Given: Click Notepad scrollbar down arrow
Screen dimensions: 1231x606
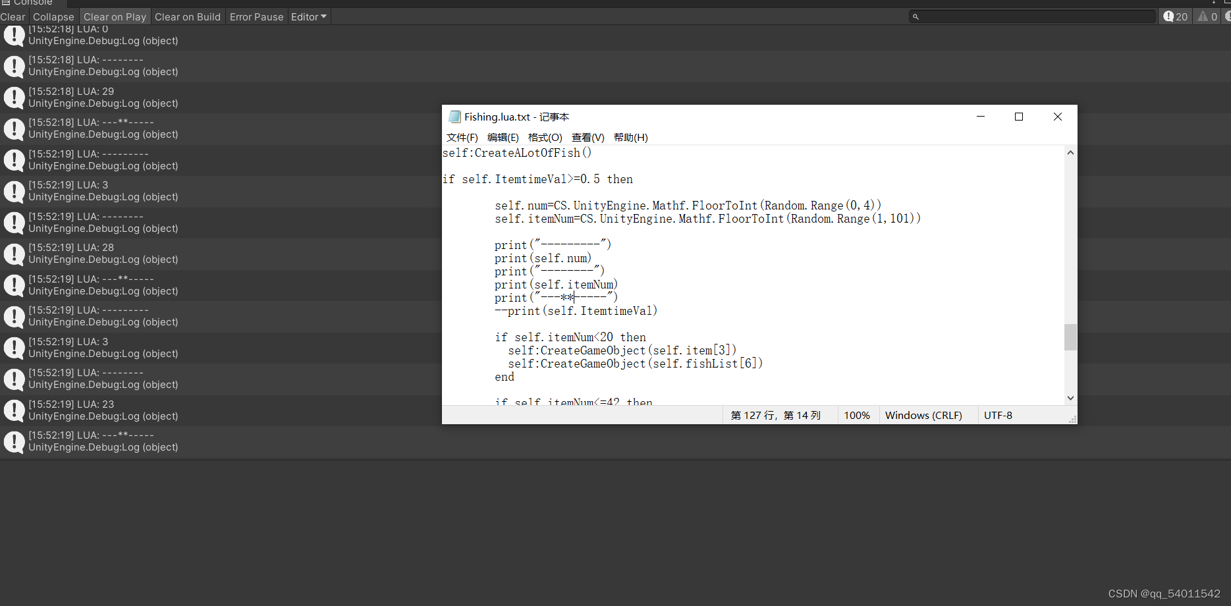Looking at the screenshot, I should tap(1070, 398).
